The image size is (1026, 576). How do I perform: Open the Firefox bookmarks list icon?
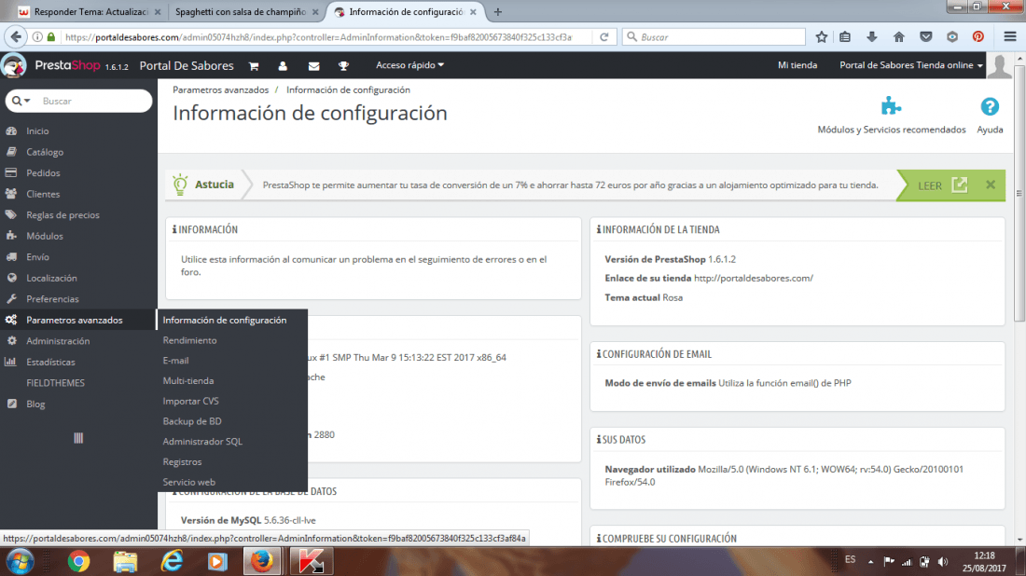[x=845, y=37]
